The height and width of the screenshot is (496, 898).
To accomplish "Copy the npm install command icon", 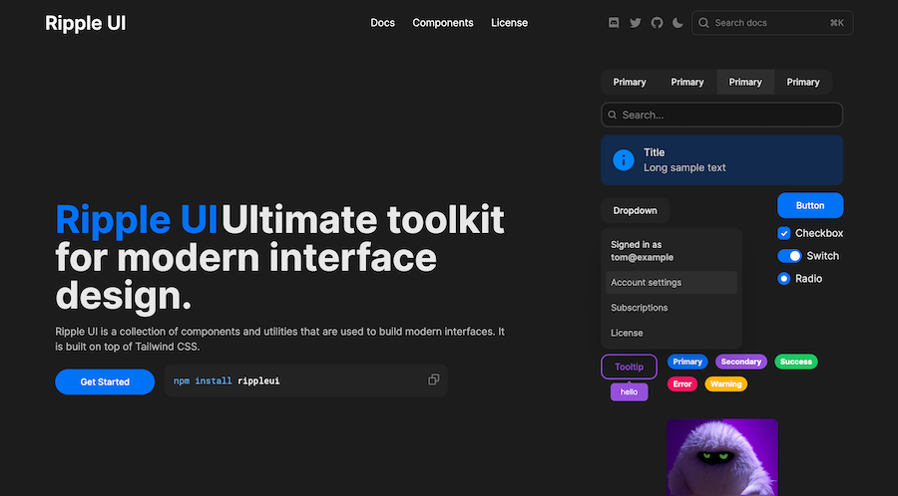I will pyautogui.click(x=434, y=379).
